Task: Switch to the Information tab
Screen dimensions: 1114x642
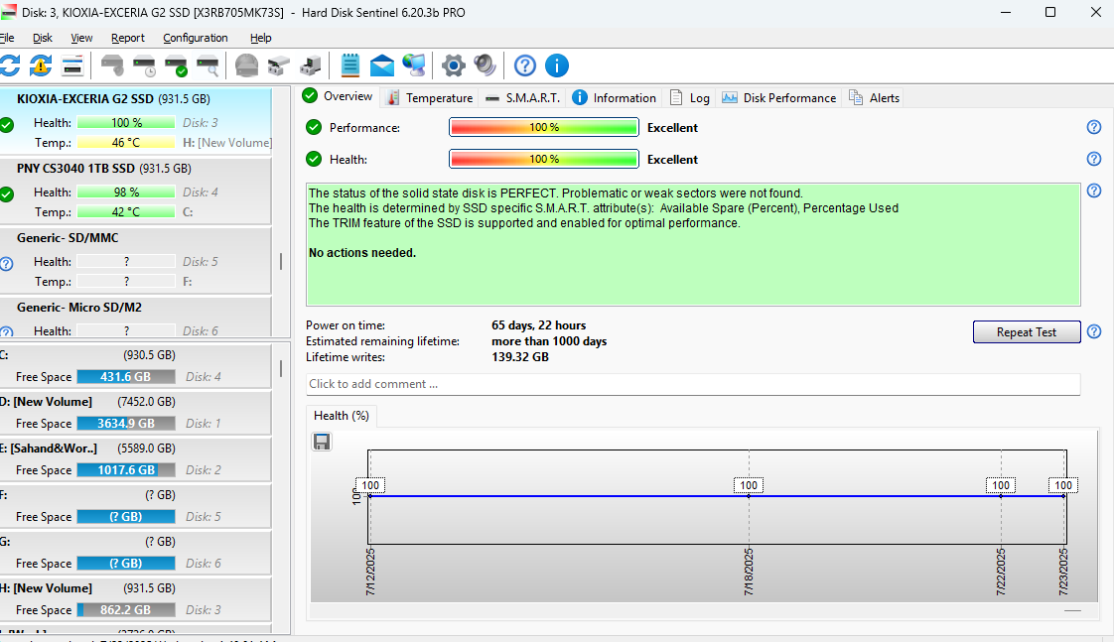Action: point(615,98)
